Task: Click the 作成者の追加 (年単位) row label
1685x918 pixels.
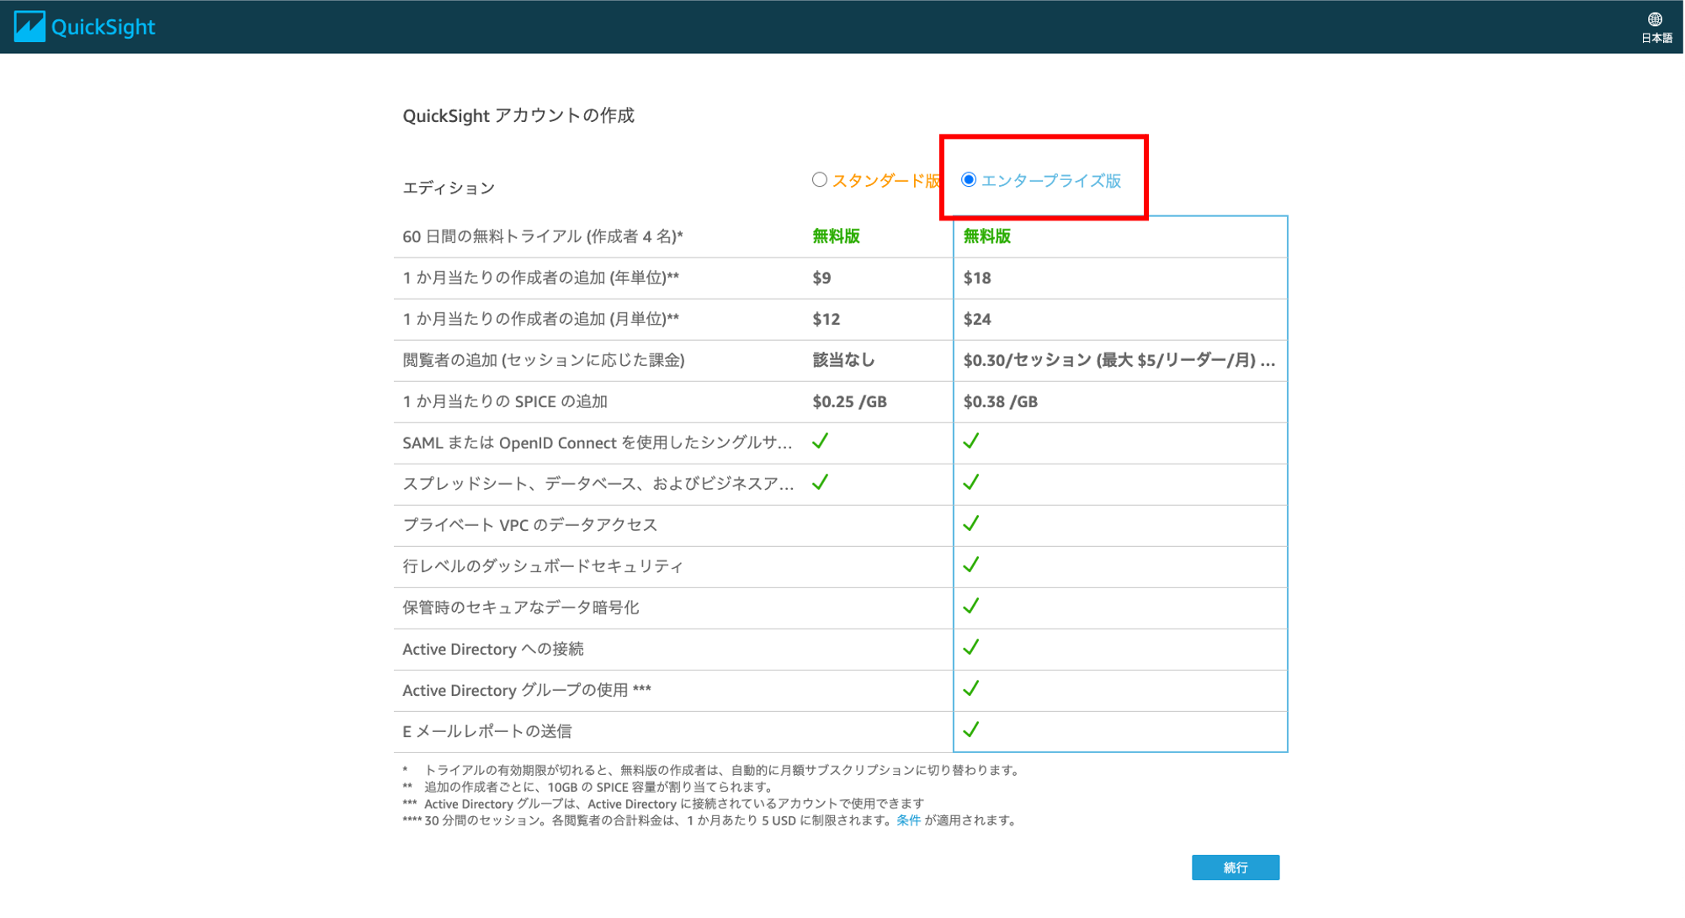Action: coord(540,278)
